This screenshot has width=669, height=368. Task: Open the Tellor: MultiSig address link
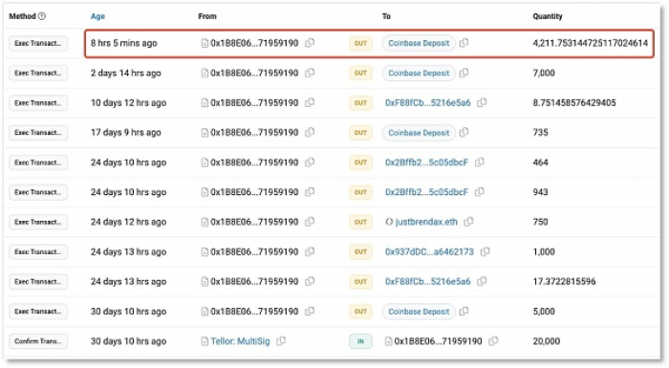(240, 341)
